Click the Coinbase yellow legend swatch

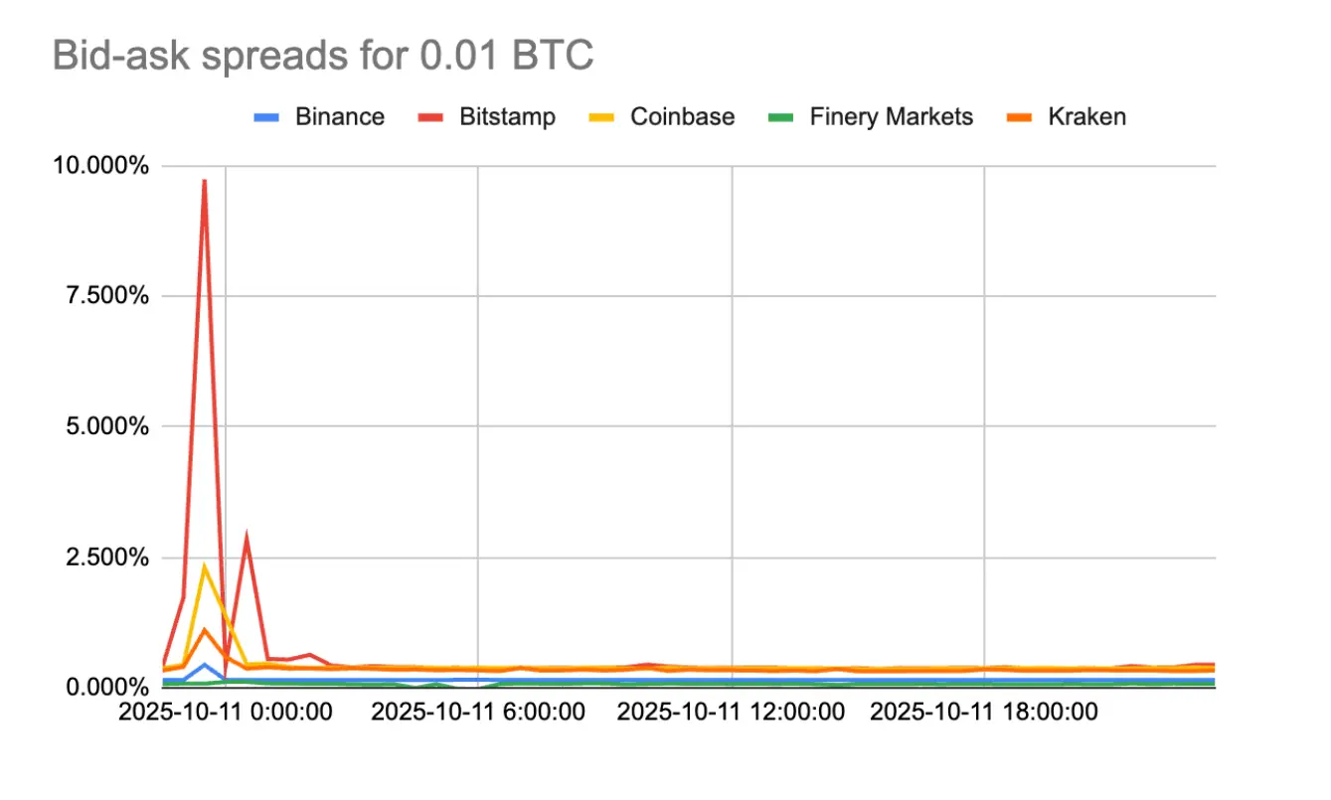602,117
